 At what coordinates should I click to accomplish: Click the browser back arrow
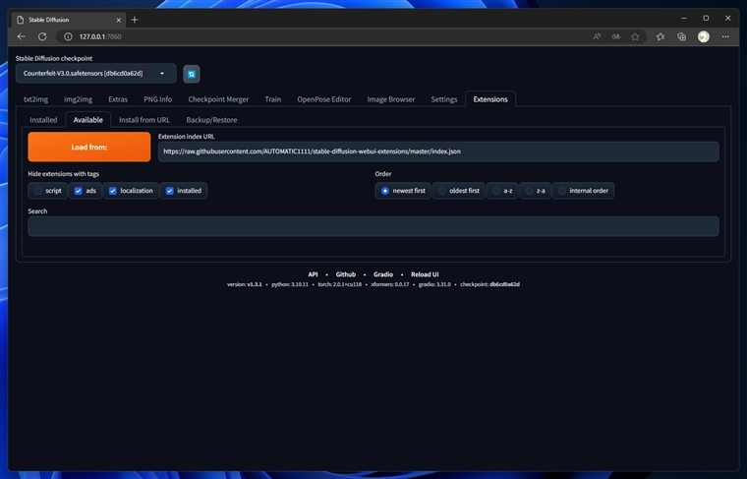coord(22,36)
